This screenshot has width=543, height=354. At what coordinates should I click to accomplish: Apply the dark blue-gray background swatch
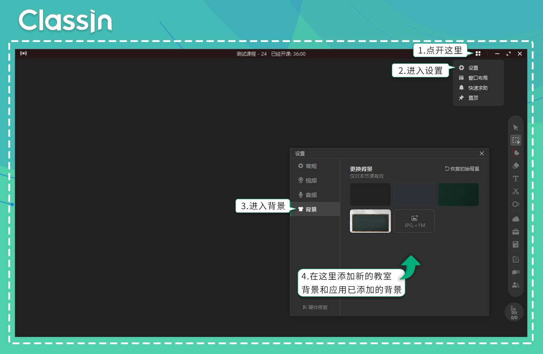pyautogui.click(x=414, y=194)
